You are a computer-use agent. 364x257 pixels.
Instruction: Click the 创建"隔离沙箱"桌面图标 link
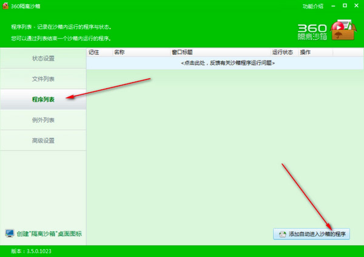pyautogui.click(x=49, y=234)
